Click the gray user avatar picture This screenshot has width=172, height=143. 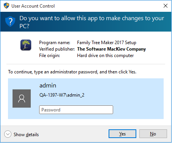[22, 99]
